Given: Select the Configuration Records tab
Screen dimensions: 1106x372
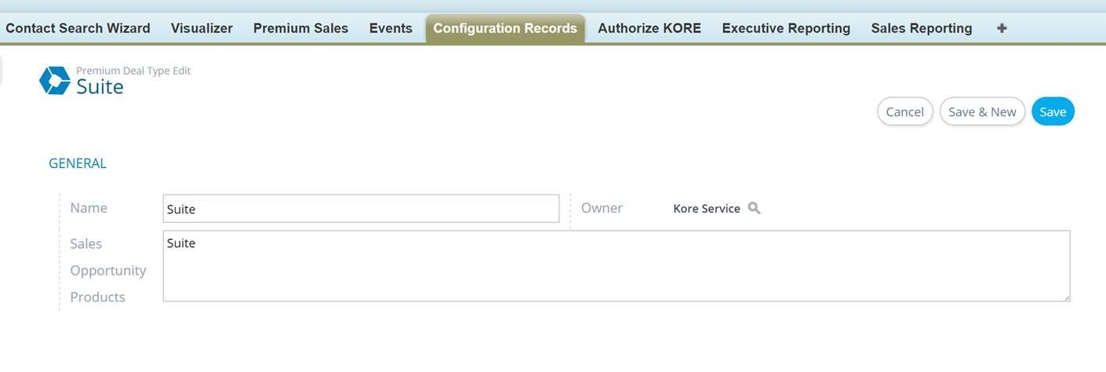Looking at the screenshot, I should (x=504, y=28).
